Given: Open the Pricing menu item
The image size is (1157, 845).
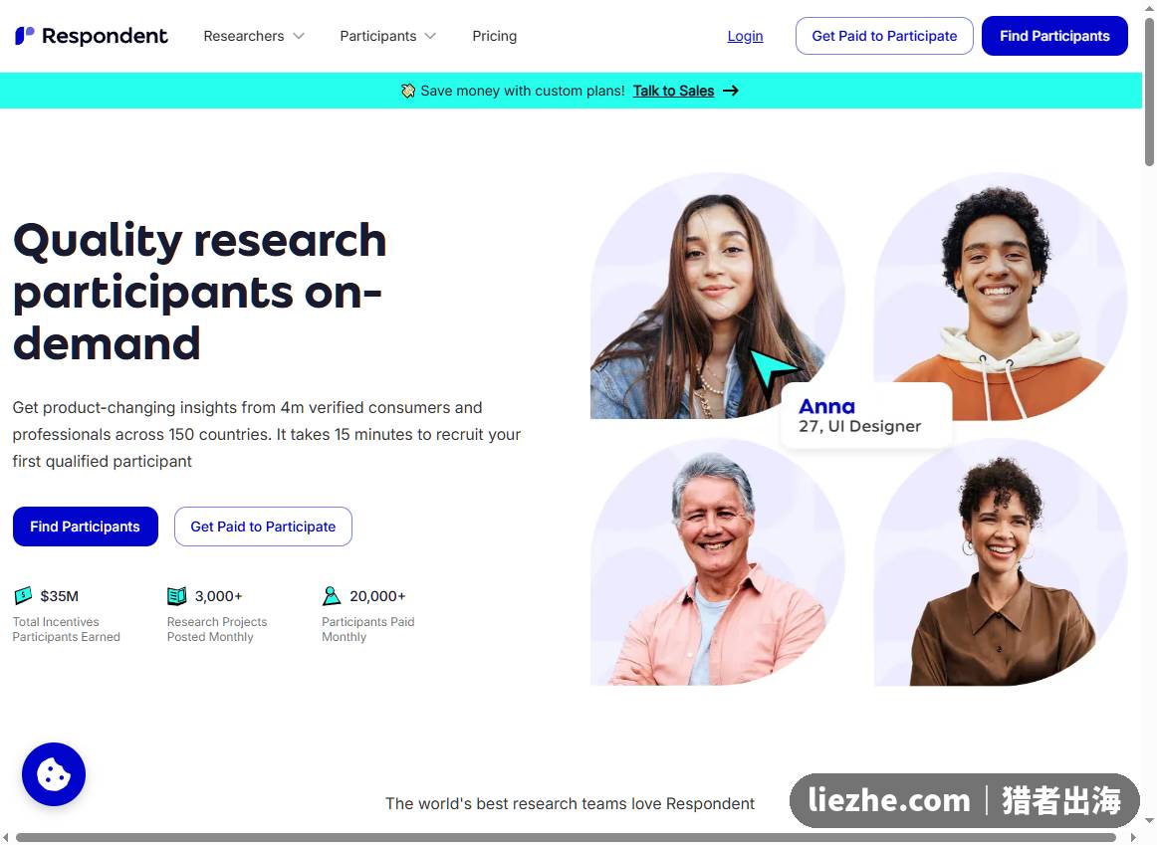Looking at the screenshot, I should (495, 36).
